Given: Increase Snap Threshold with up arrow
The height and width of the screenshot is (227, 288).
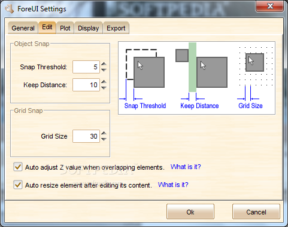Looking at the screenshot, I should [104, 64].
